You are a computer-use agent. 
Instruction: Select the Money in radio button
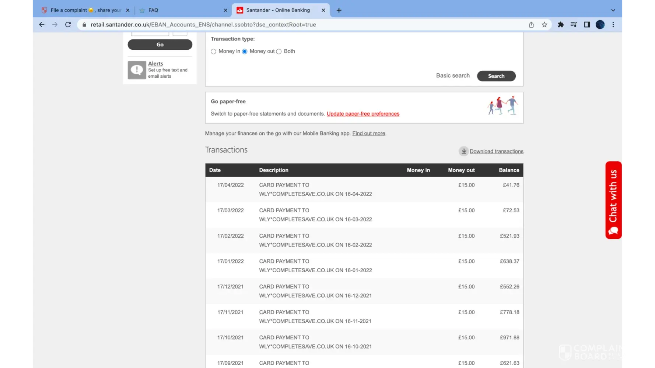tap(213, 52)
